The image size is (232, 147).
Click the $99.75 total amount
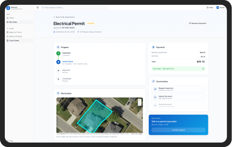click(201, 62)
